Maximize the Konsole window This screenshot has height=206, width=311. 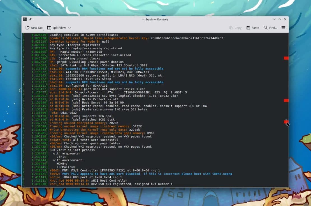click(280, 19)
